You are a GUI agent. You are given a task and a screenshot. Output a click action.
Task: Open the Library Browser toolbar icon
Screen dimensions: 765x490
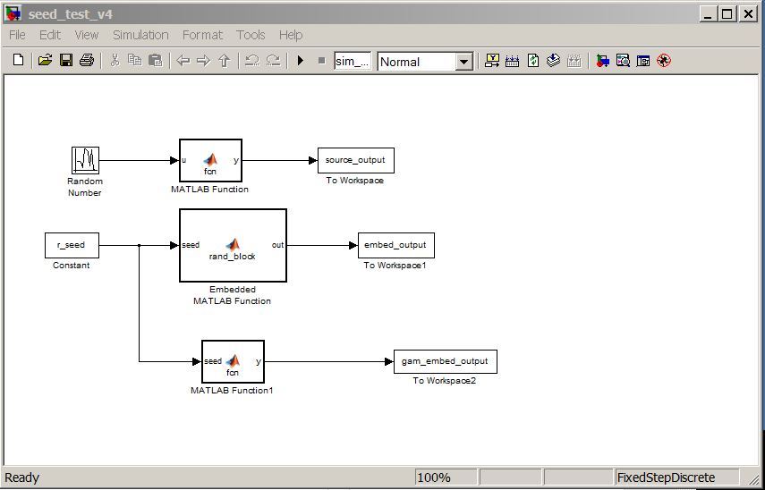coord(603,61)
